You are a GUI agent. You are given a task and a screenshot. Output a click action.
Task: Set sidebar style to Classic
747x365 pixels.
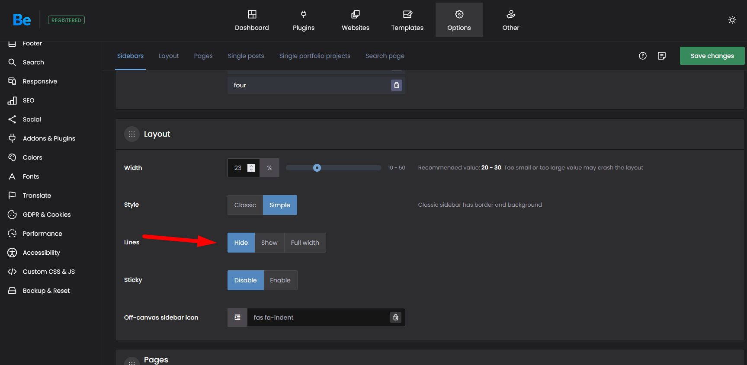[245, 205]
